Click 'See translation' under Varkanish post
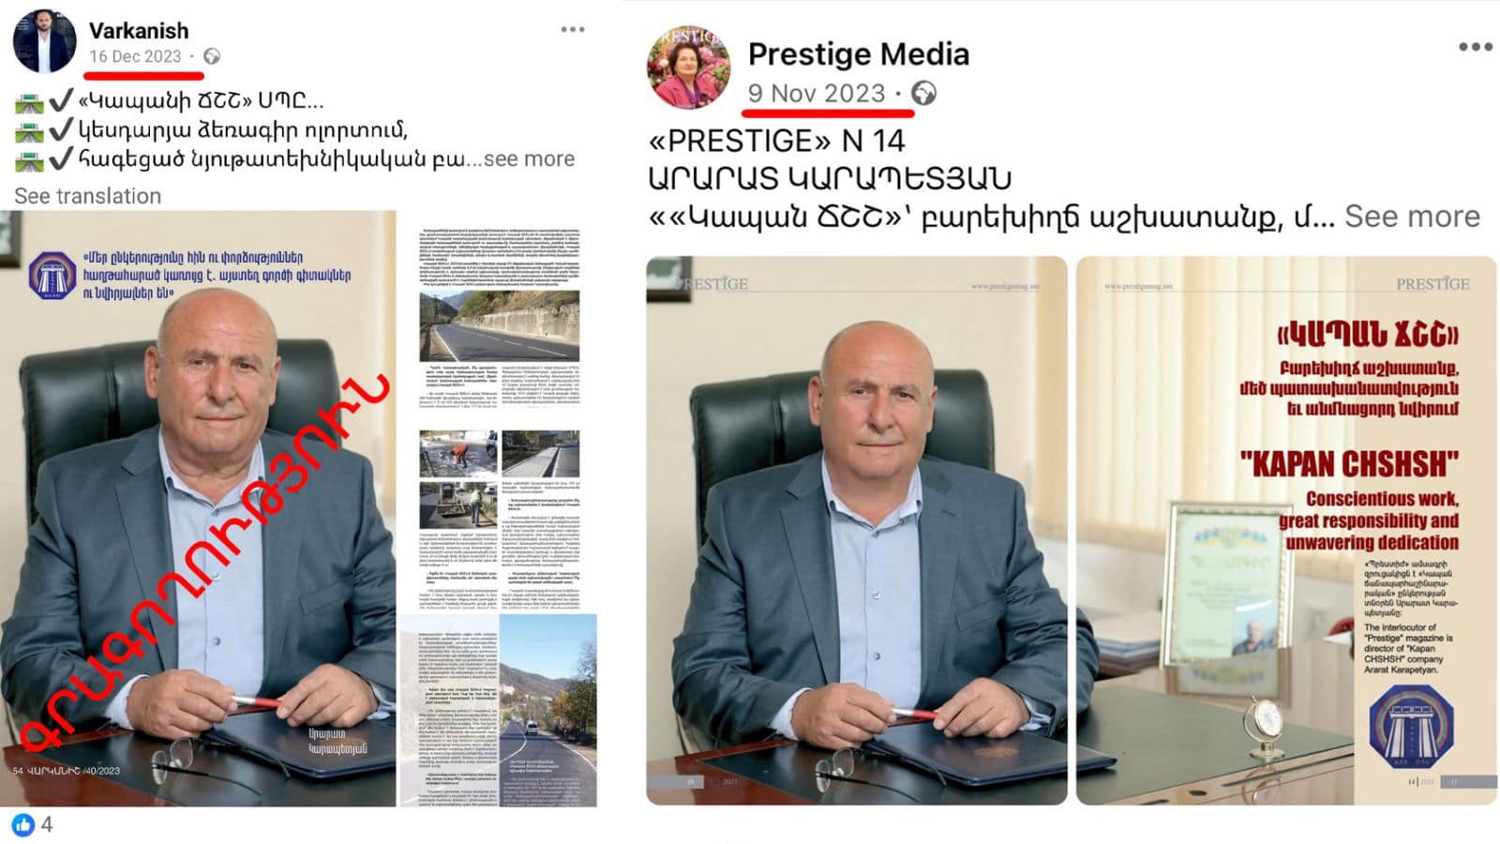 click(x=87, y=196)
